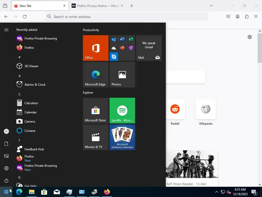This screenshot has width=262, height=197.
Task: Open Documents from the Start sidebar
Action: (6, 144)
